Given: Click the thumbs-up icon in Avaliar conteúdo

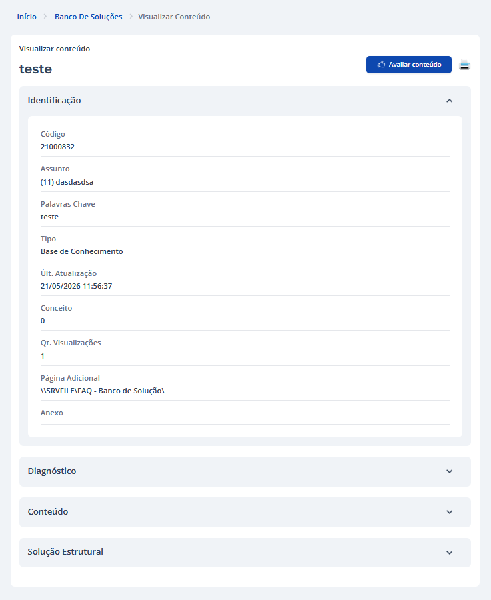Looking at the screenshot, I should click(x=381, y=64).
